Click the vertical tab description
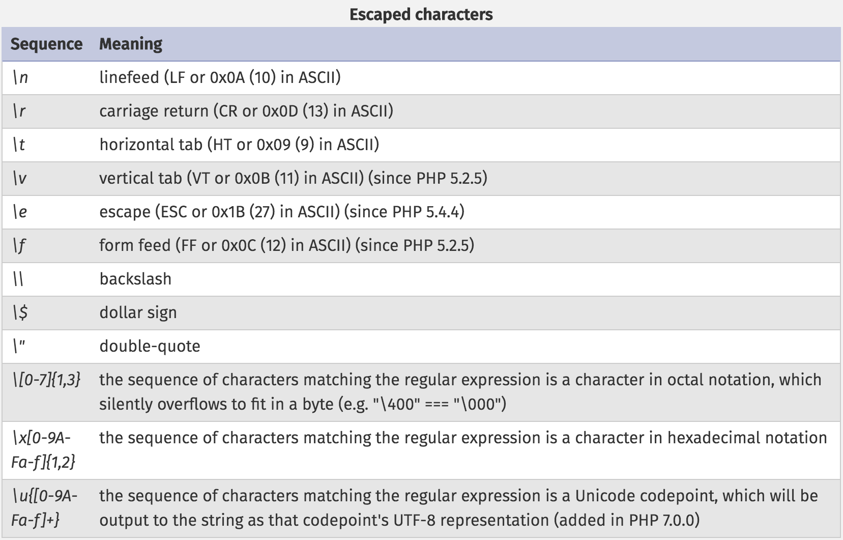The image size is (843, 540). pyautogui.click(x=293, y=178)
